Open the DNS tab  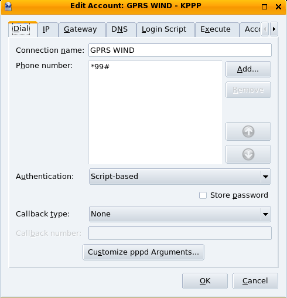coord(121,29)
